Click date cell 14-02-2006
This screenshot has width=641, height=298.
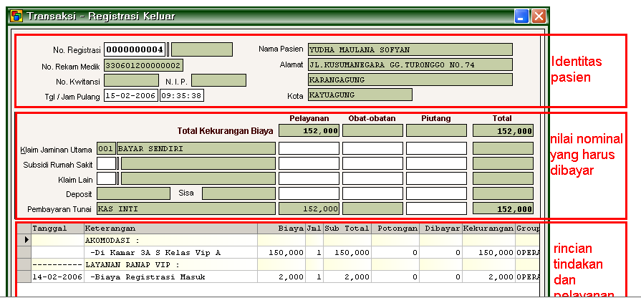(57, 277)
